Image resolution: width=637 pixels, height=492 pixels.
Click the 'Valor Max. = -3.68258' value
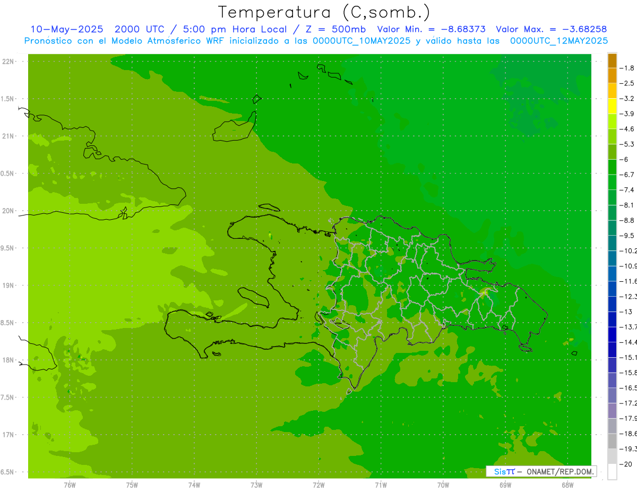[x=551, y=29]
